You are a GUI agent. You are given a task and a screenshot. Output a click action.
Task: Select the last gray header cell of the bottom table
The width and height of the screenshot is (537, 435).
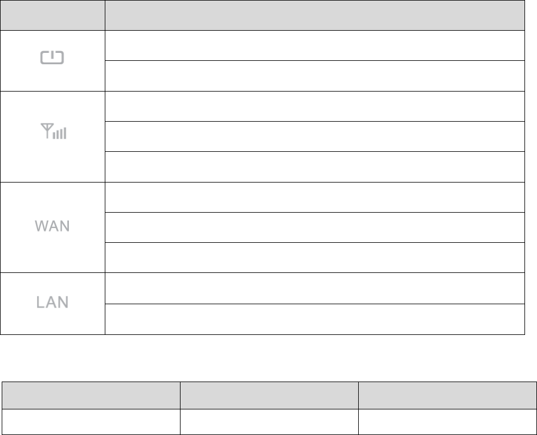pyautogui.click(x=447, y=395)
